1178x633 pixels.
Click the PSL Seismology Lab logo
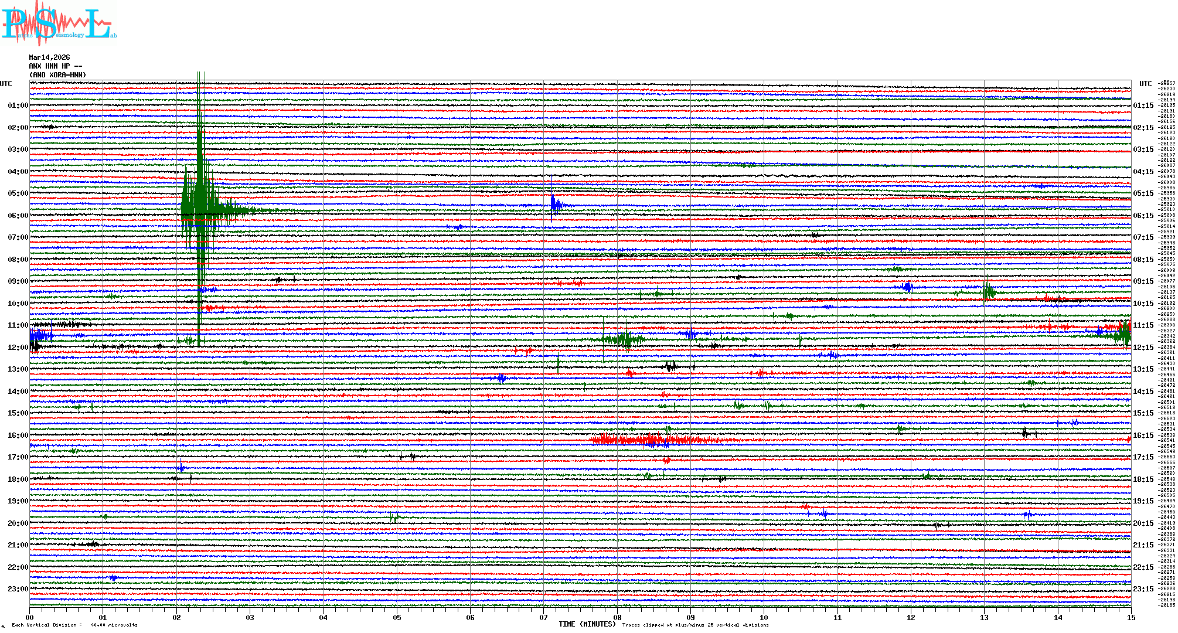point(59,23)
